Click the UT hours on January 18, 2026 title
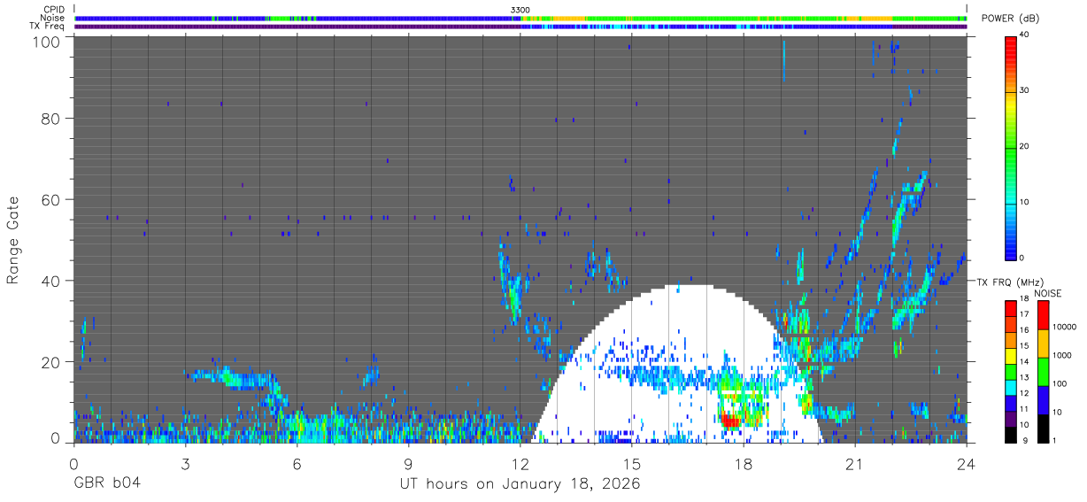This screenshot has height=502, width=1087. point(520,484)
